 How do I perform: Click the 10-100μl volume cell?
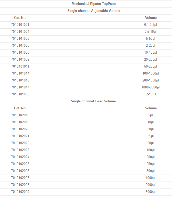click(x=151, y=53)
